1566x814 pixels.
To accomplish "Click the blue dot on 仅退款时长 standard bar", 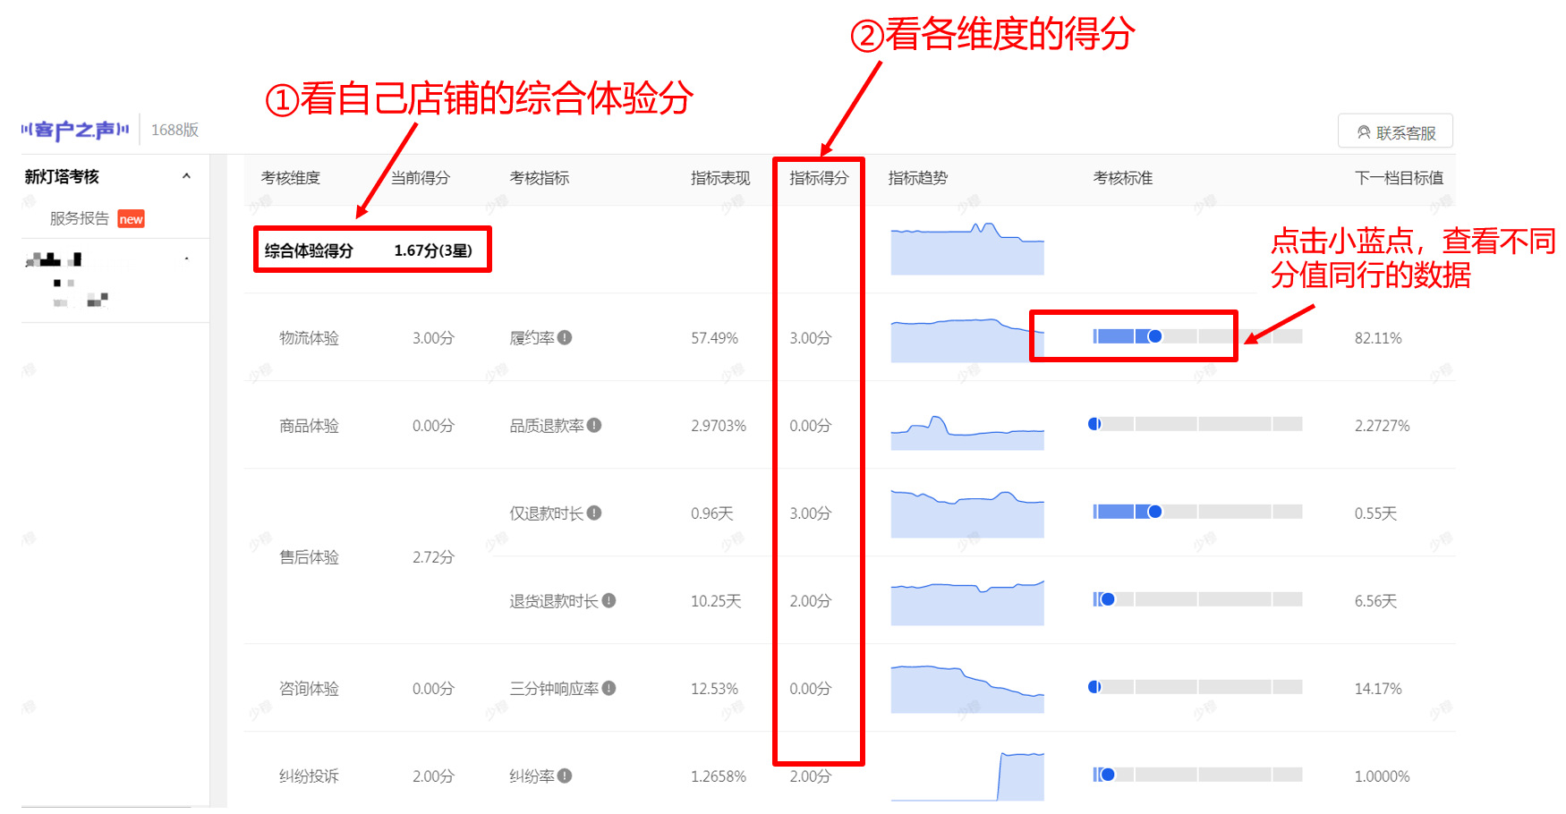I will click(1155, 512).
